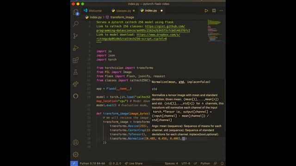
Task: Click 'import torch' line
Action: 106,59
